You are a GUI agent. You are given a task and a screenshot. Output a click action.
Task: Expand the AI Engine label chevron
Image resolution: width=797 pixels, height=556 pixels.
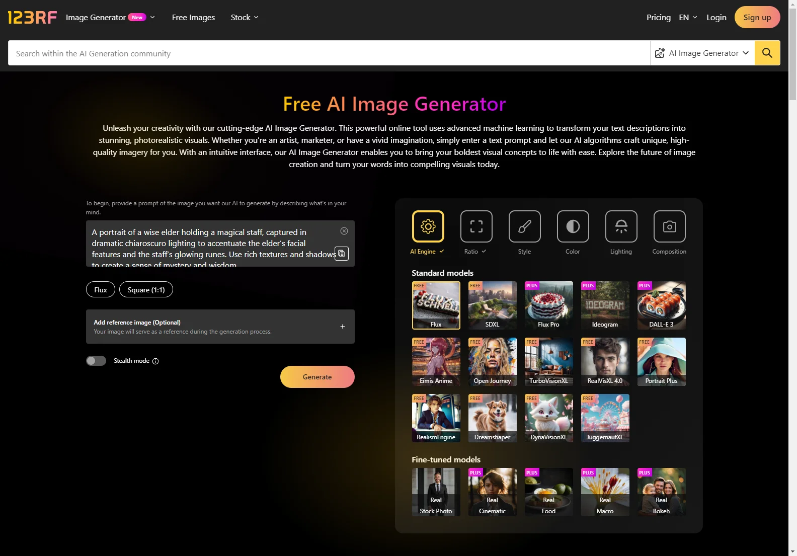point(442,251)
